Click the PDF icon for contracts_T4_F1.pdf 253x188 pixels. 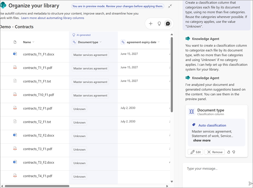pyautogui.click(x=15, y=175)
